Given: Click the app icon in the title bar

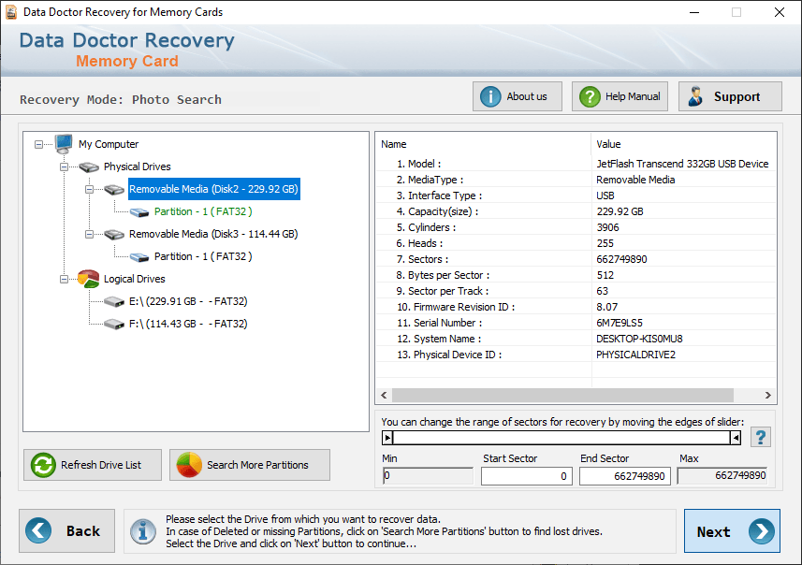Looking at the screenshot, I should [11, 12].
